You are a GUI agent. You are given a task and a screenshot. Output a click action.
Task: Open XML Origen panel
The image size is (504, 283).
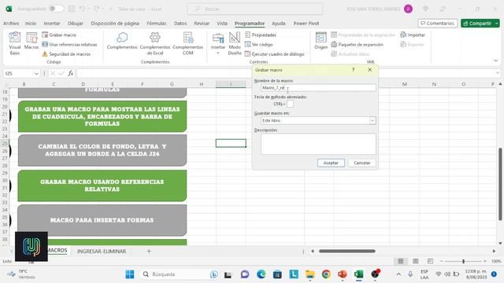(x=321, y=41)
